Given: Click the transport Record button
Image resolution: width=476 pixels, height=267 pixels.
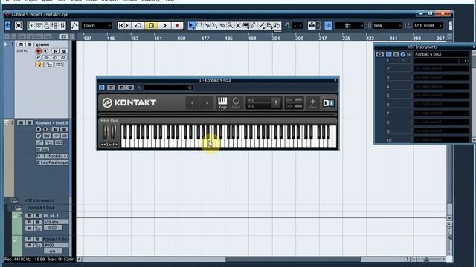Looking at the screenshot, I should (x=177, y=26).
